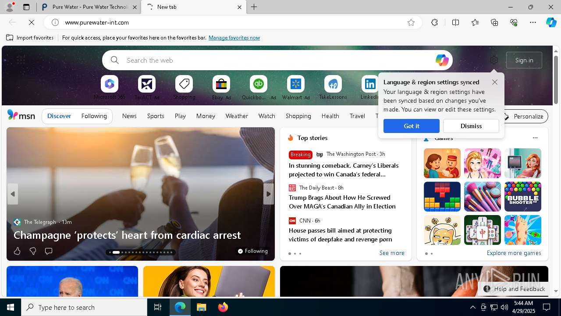
Task: Open the Ebay ad shortcut
Action: coord(221,88)
